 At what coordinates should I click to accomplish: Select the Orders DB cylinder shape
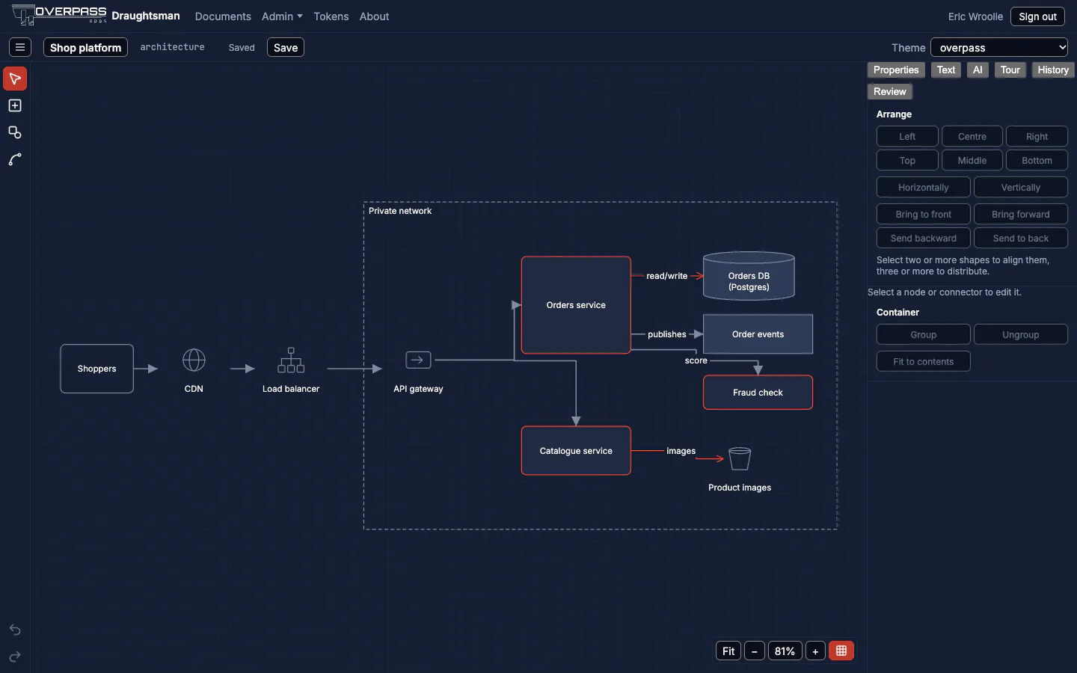[749, 277]
